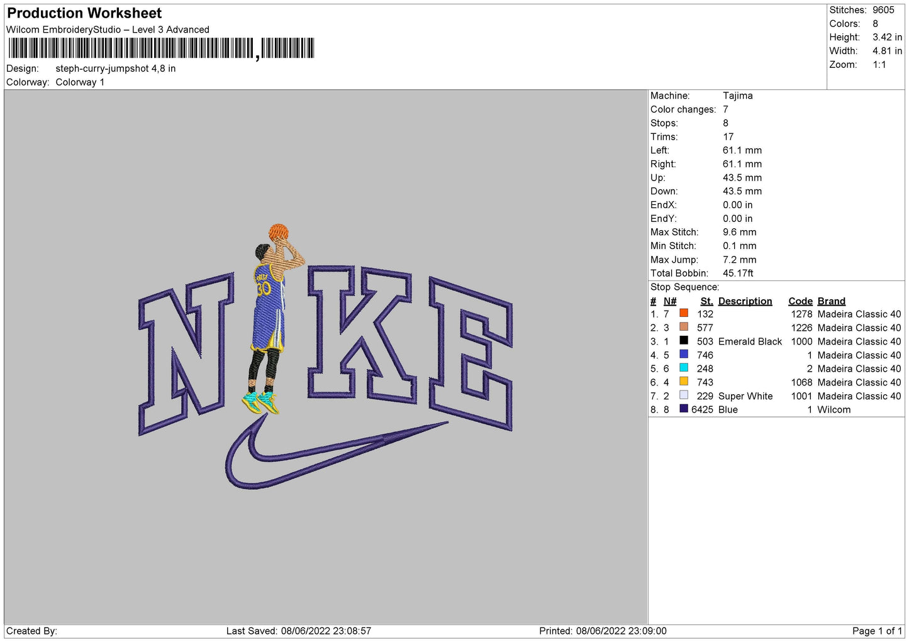The height and width of the screenshot is (642, 909).
Task: Click the tan swatch for thread 577
Action: 684,327
